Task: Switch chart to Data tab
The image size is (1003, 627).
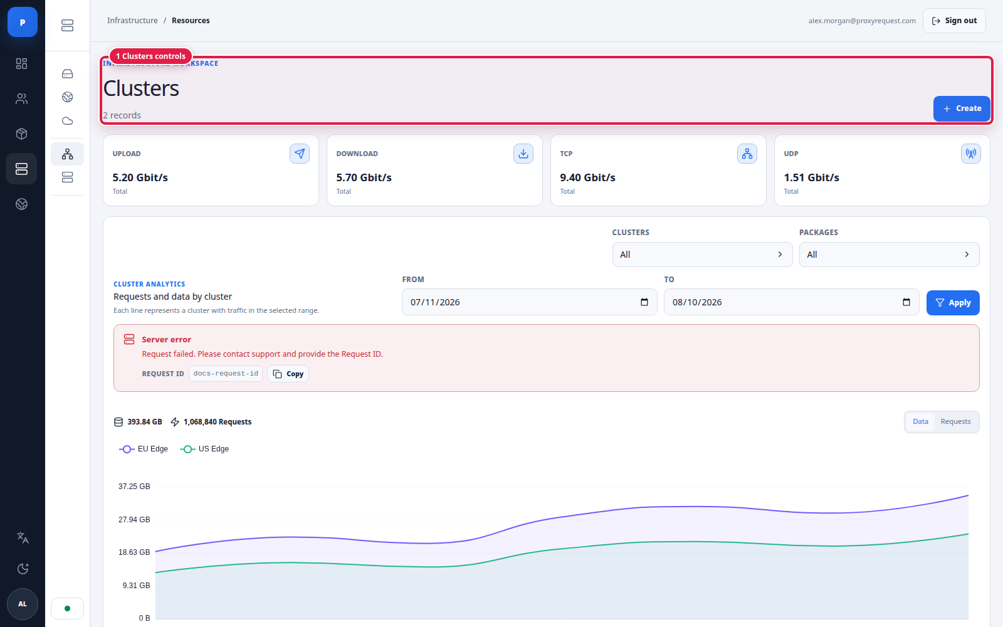Action: tap(920, 422)
